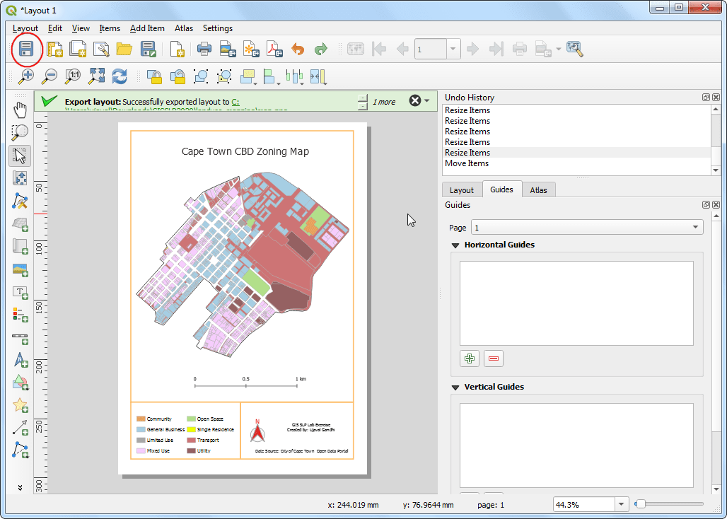The height and width of the screenshot is (519, 727).
Task: Switch to the Atlas tab
Action: tap(539, 189)
